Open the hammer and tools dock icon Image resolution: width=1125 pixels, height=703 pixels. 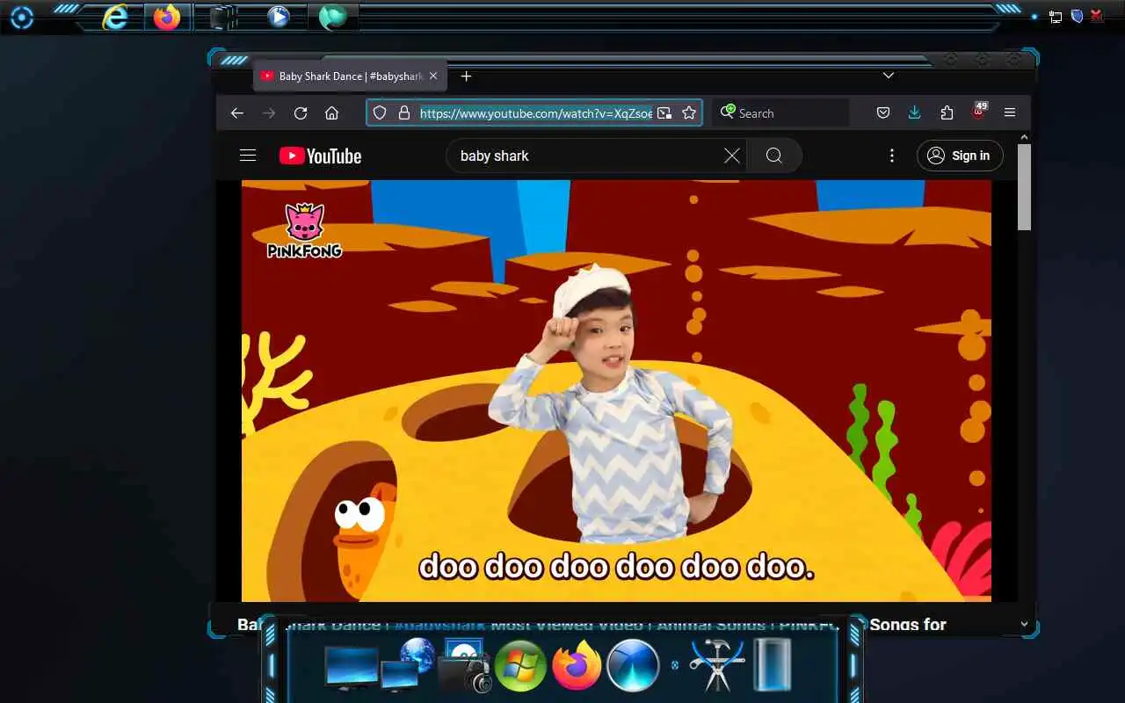tap(717, 665)
